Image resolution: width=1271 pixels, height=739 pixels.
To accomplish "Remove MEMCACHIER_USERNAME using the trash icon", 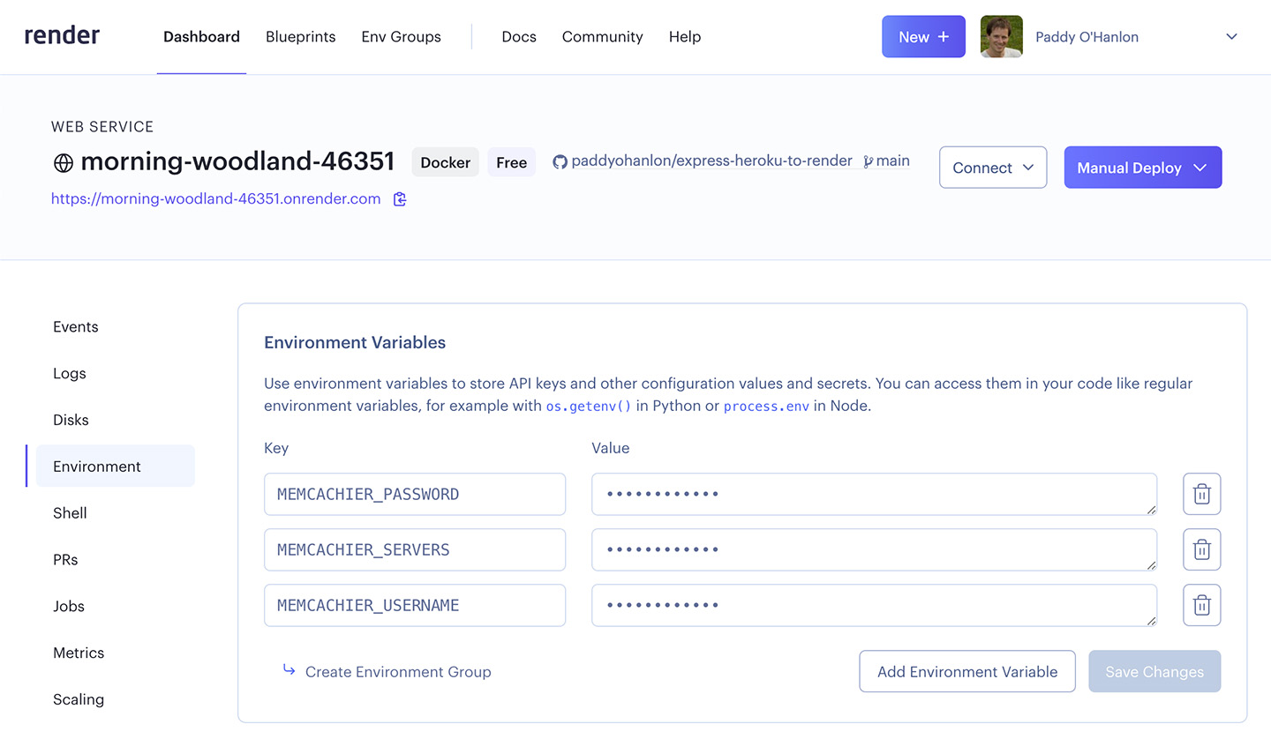I will pyautogui.click(x=1201, y=605).
